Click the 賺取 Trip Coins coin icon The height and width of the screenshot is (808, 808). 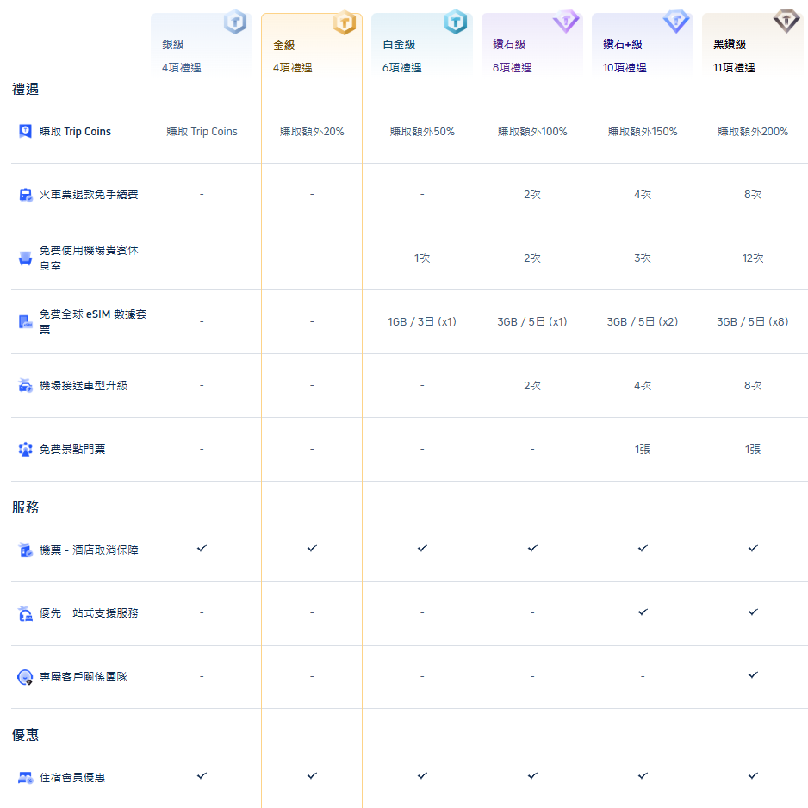click(25, 131)
